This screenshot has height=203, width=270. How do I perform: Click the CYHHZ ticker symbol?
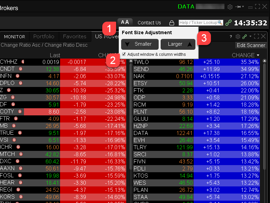coord(9,62)
